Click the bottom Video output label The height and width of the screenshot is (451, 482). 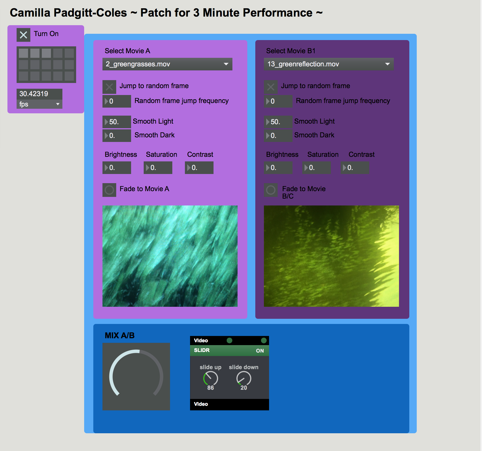[201, 404]
